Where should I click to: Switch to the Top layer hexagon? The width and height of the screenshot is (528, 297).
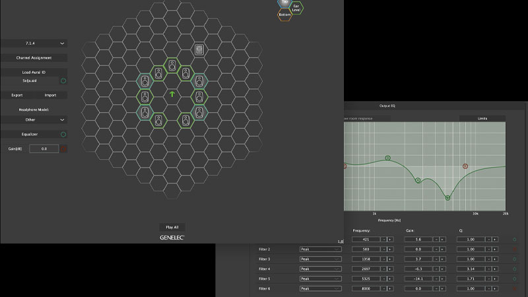(284, 3)
